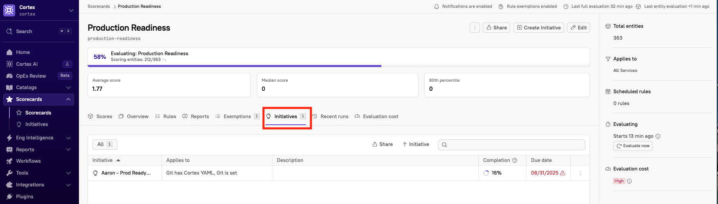Click the Initiative sort button with arrow
The height and width of the screenshot is (204, 718).
[416, 144]
